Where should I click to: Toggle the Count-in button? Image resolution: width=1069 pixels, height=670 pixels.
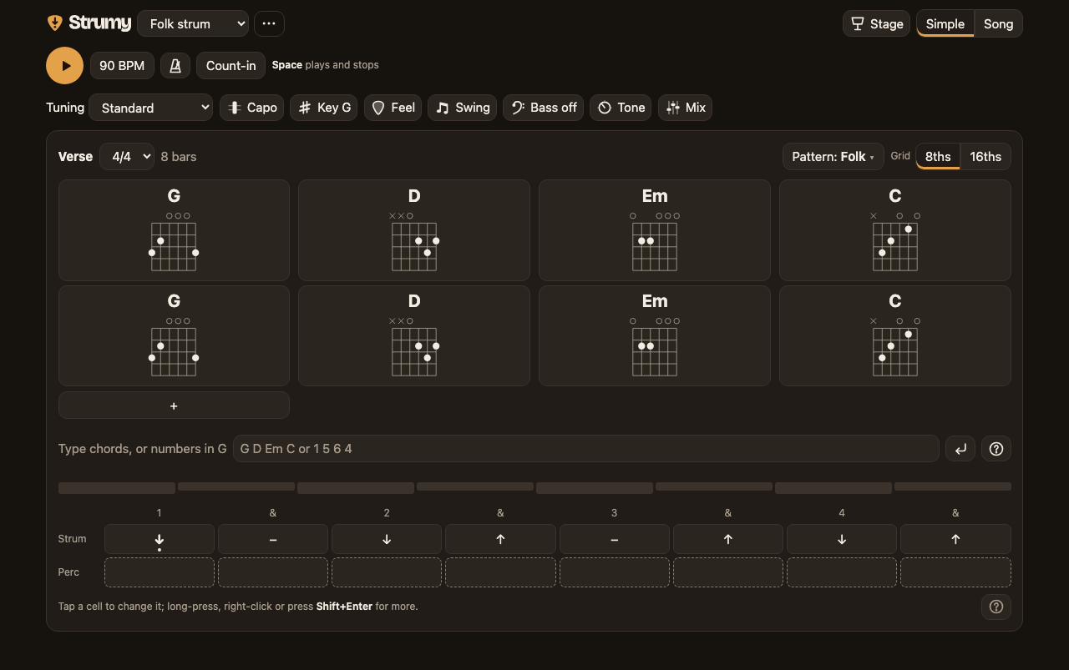click(x=231, y=66)
